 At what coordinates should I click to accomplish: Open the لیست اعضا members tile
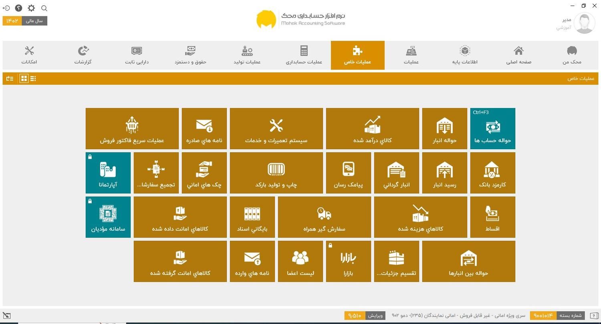click(x=300, y=262)
